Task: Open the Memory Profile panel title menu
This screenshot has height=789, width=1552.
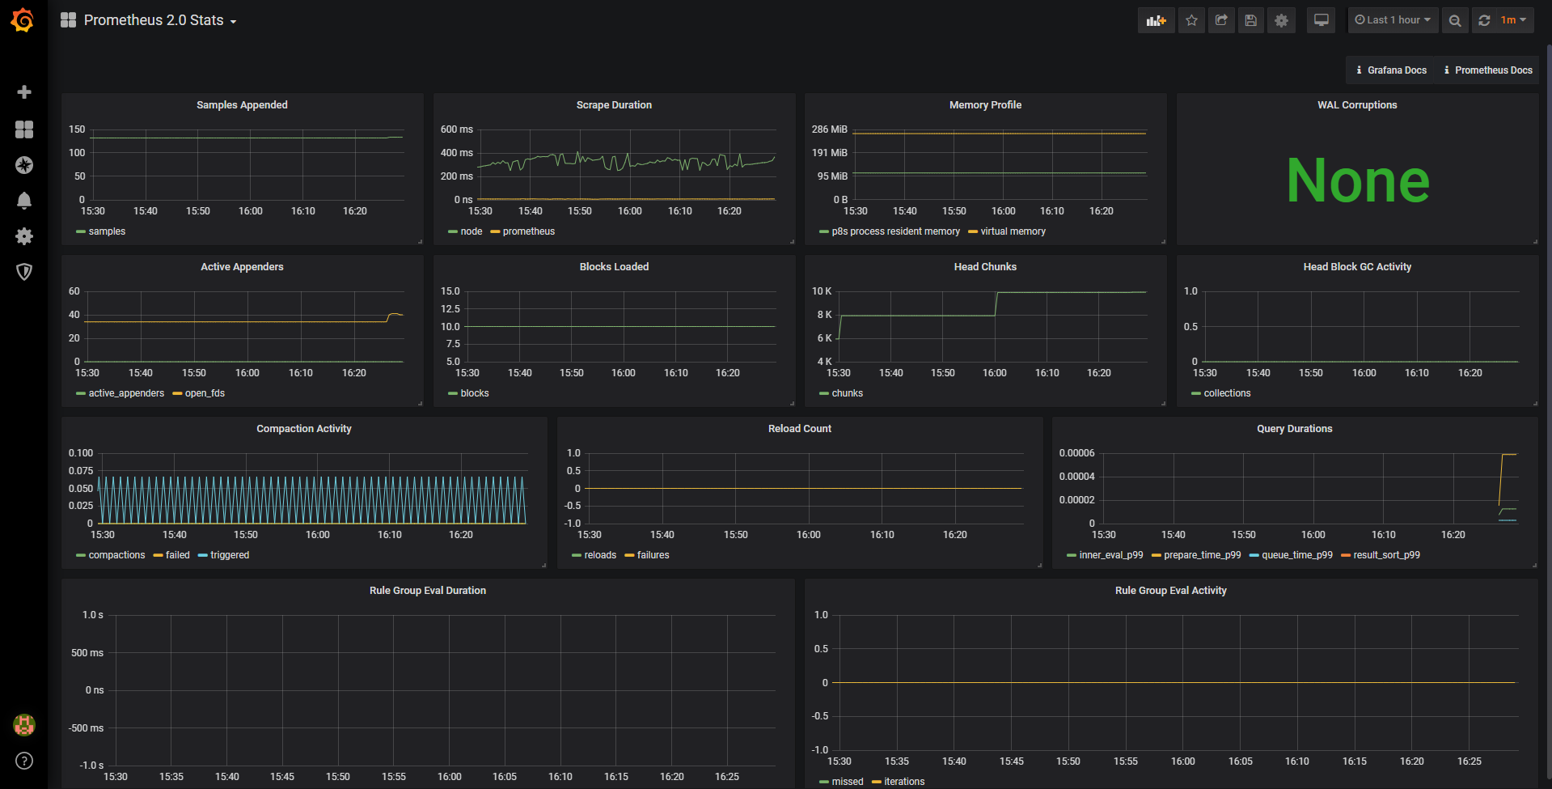Action: click(985, 105)
